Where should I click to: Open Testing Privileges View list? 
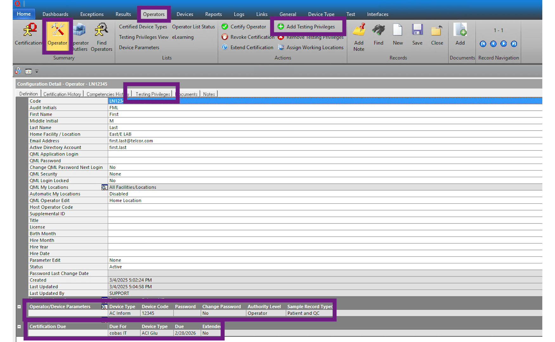click(x=144, y=37)
